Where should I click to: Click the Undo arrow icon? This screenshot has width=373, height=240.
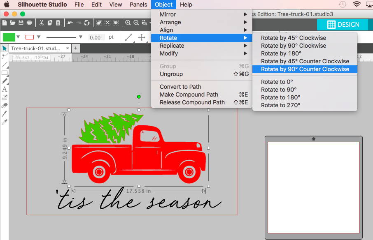70,23
